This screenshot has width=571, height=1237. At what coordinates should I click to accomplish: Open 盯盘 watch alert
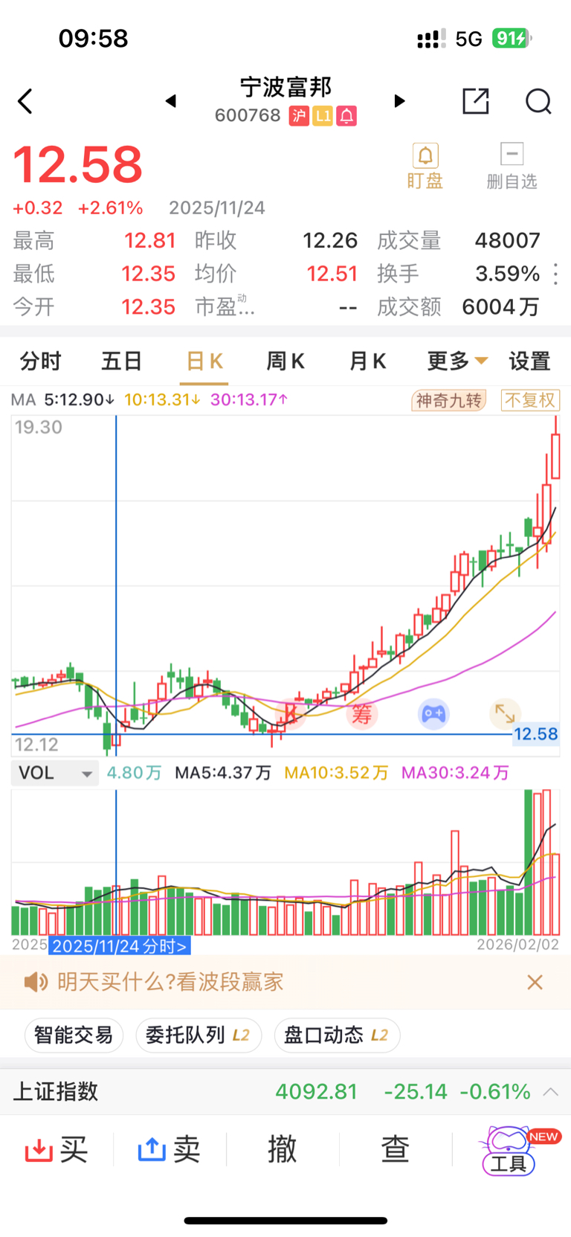425,167
